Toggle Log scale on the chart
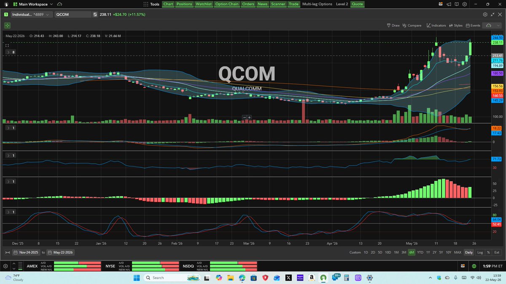 tap(480, 252)
